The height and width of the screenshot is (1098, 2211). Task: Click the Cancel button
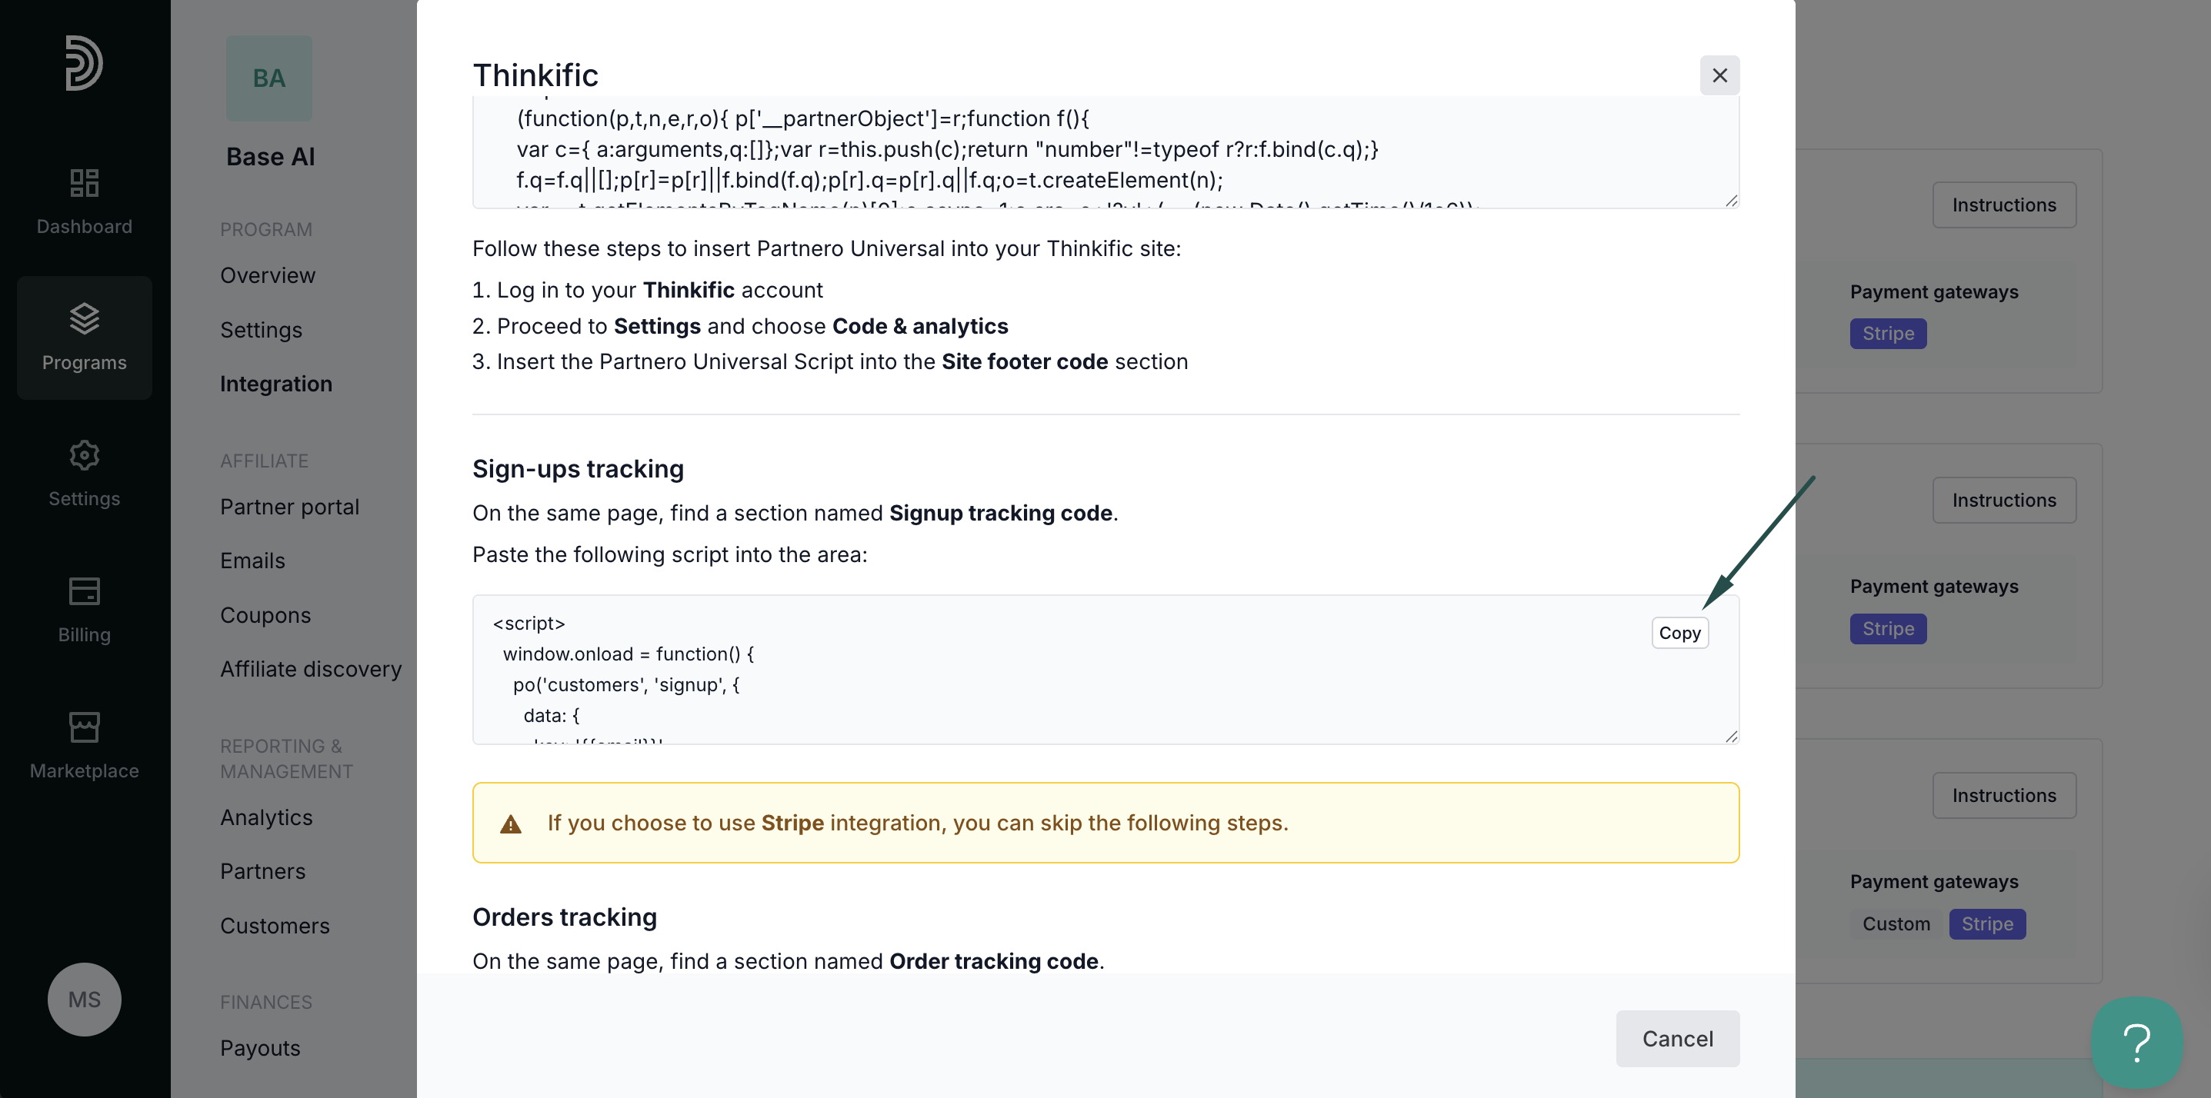(x=1677, y=1039)
